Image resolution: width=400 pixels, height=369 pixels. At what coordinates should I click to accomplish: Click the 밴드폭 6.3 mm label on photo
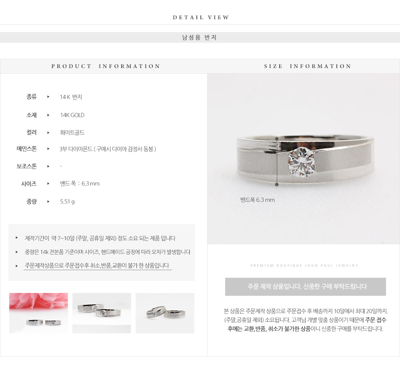point(257,200)
